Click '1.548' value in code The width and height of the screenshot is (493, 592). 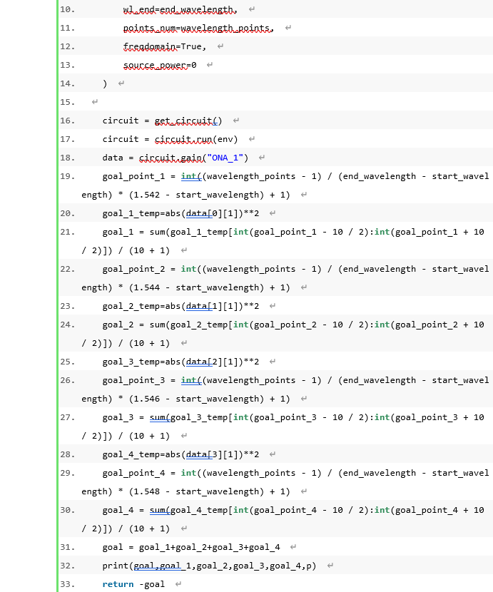tap(146, 491)
